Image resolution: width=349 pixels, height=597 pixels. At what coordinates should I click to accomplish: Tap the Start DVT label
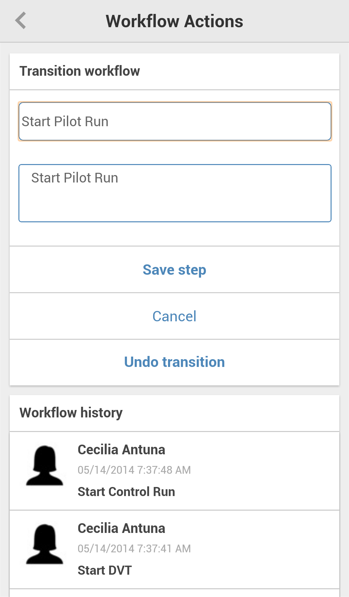point(105,570)
